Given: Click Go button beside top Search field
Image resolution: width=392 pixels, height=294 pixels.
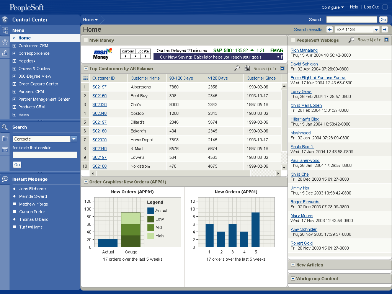Looking at the screenshot, I should [383, 20].
